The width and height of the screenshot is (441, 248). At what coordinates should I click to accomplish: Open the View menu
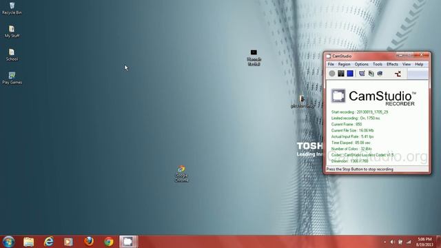pyautogui.click(x=407, y=64)
